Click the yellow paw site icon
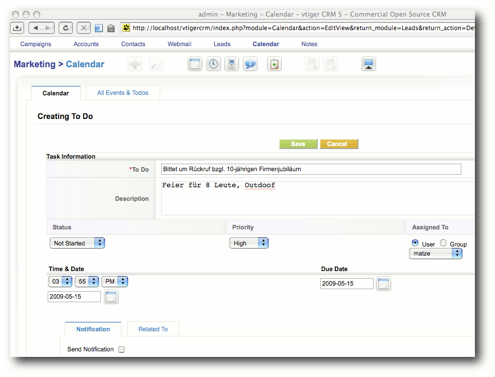Viewport: 495px width, 377px height. [x=127, y=28]
